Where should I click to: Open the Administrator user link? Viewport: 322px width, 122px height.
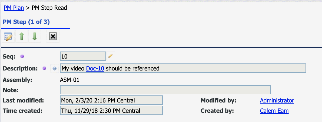(x=277, y=101)
